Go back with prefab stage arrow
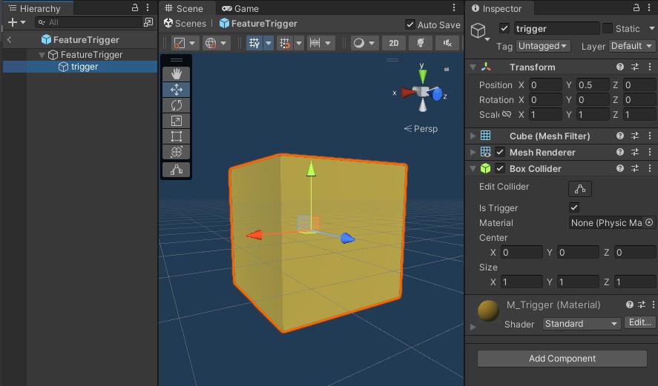The width and height of the screenshot is (658, 386). point(9,40)
